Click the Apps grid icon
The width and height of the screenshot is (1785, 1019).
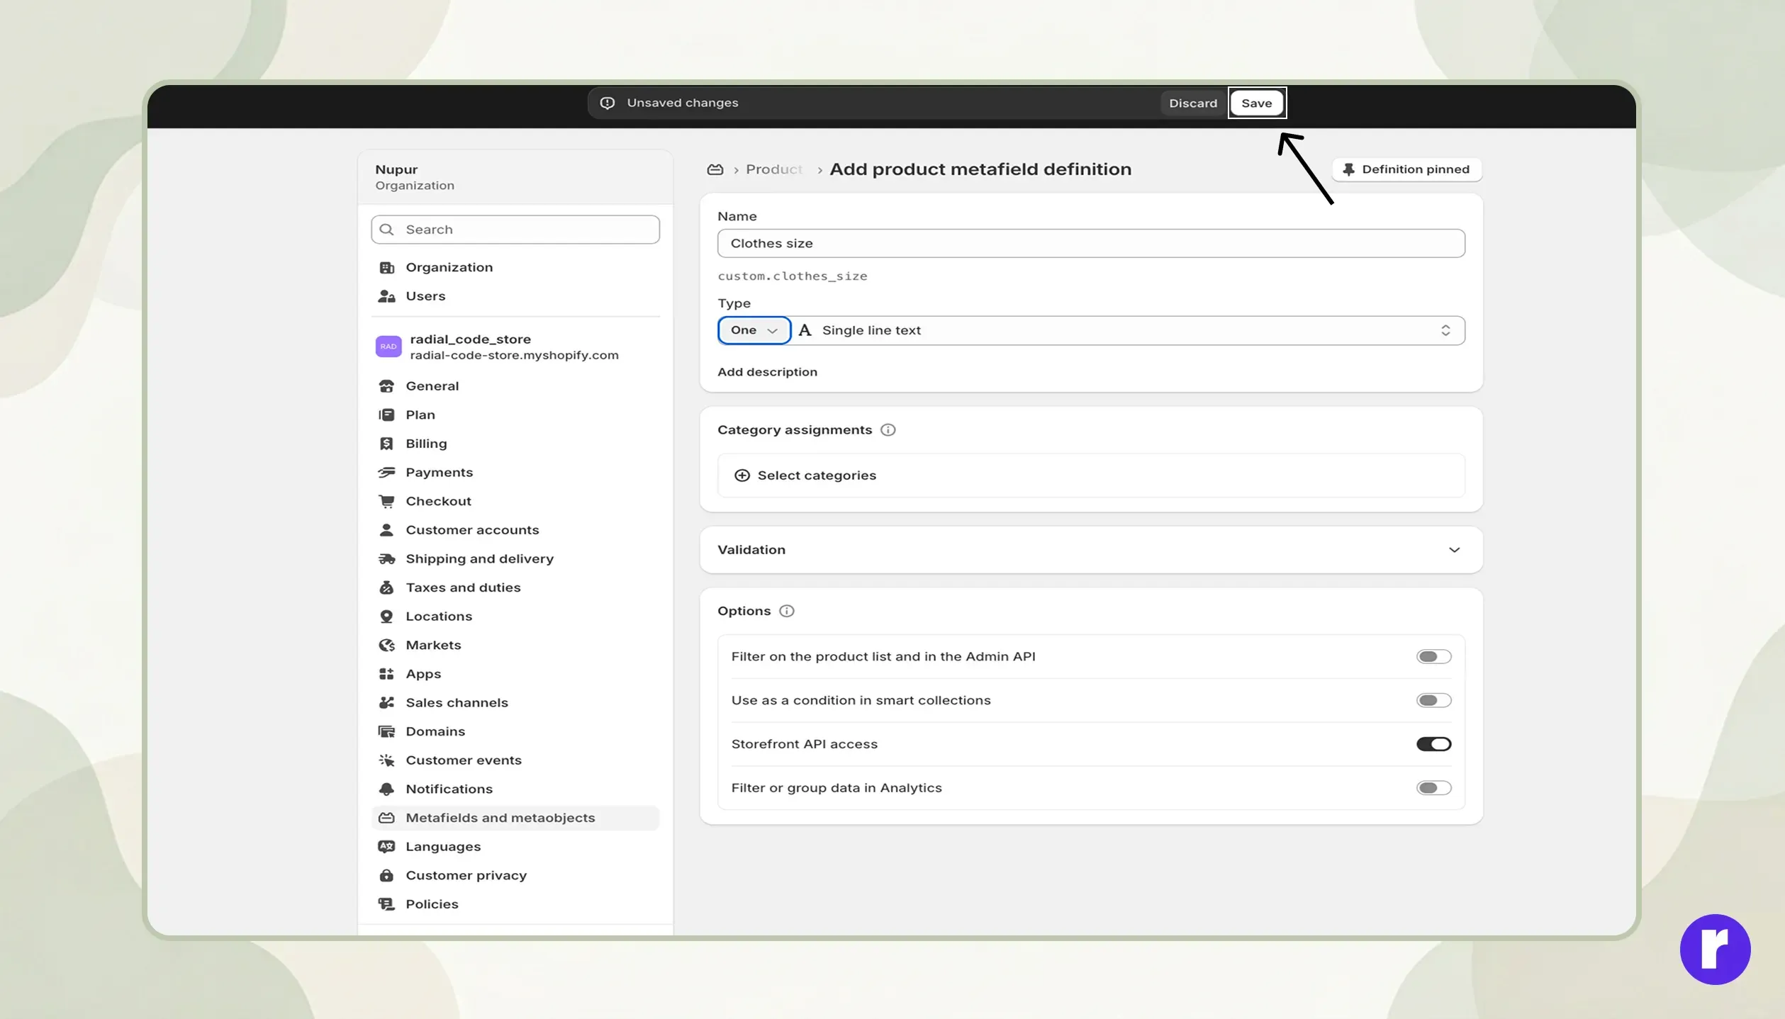386,674
